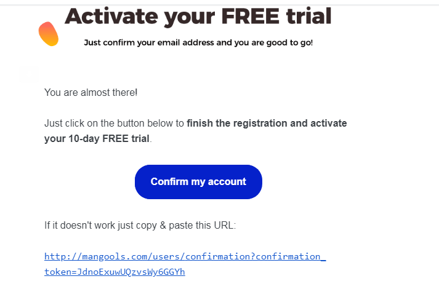
Task: Click the bold and activate words
Action: (318, 123)
